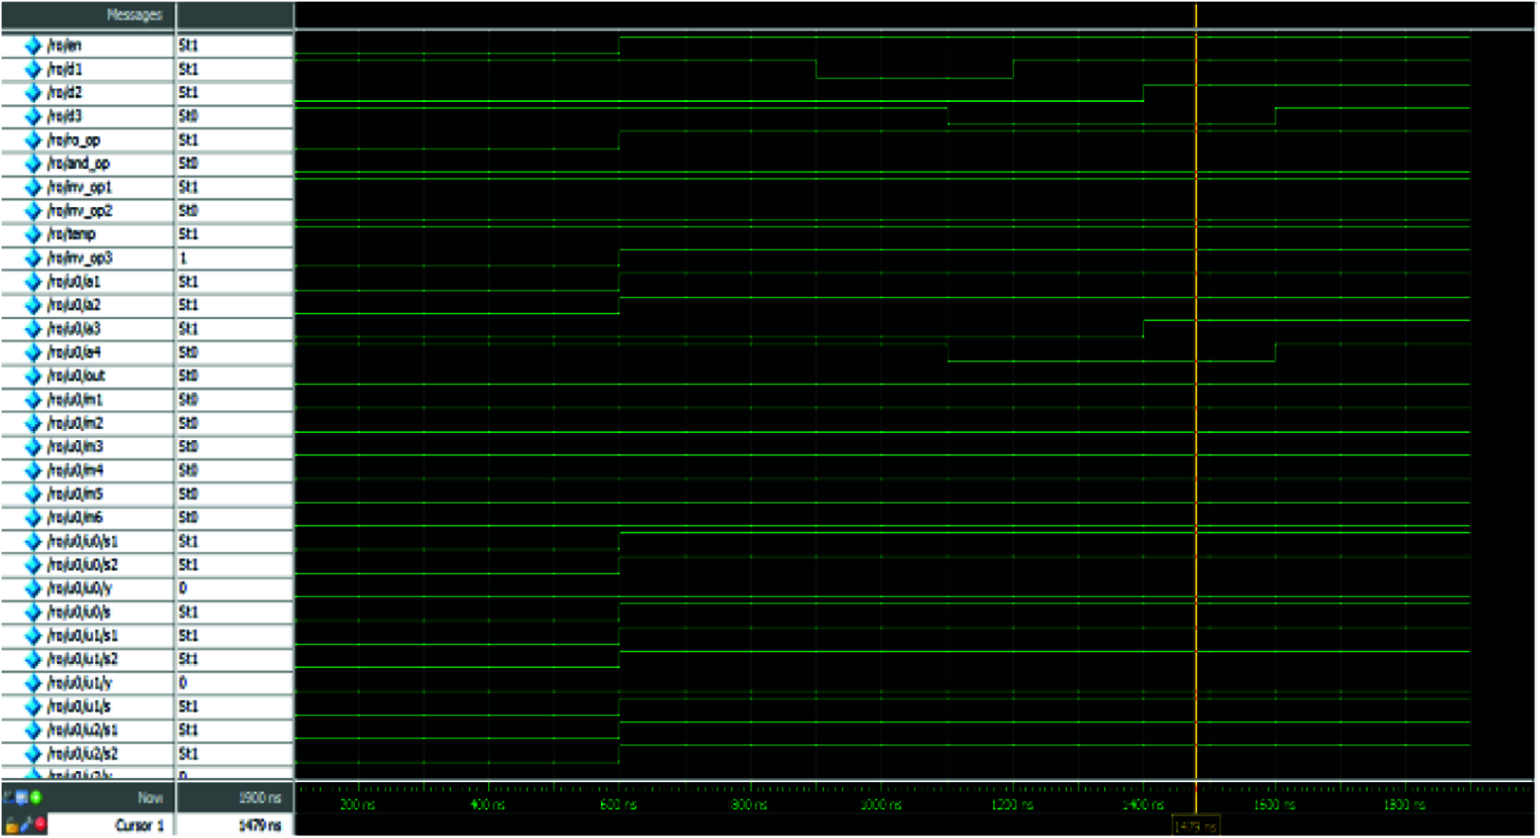
Task: Select the /ro/and_op signal row
Action: click(78, 163)
